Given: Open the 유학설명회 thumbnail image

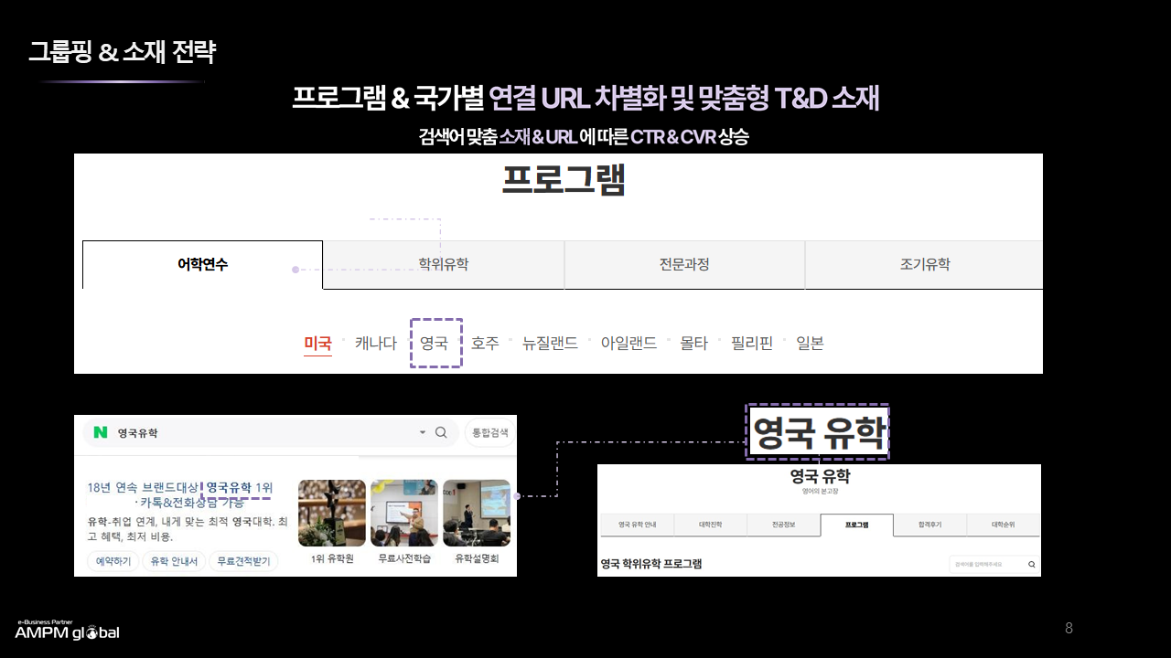Looking at the screenshot, I should click(476, 513).
